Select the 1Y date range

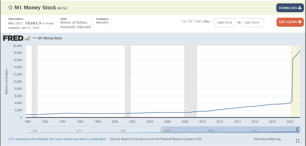pyautogui.click(x=183, y=22)
